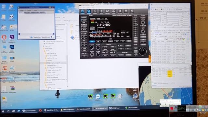Toggle checkbox at bottom of CallBook window
The image size is (208, 117).
[51, 37]
